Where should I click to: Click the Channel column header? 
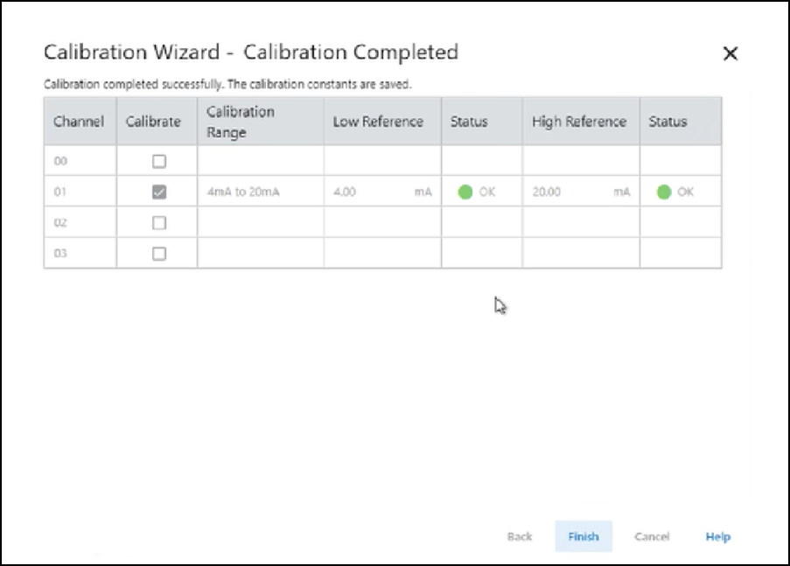pos(79,122)
